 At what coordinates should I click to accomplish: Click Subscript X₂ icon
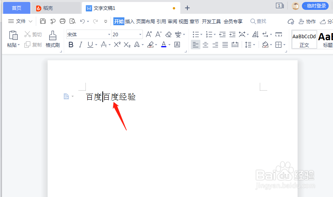pyautogui.click(x=127, y=45)
